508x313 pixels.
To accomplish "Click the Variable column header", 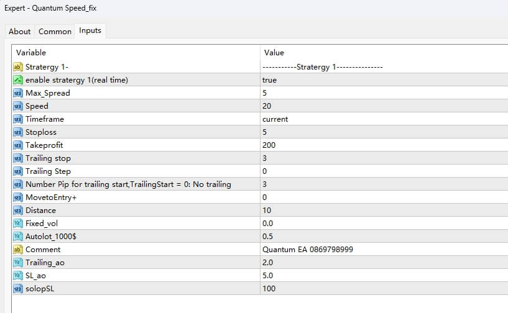I will [x=31, y=53].
